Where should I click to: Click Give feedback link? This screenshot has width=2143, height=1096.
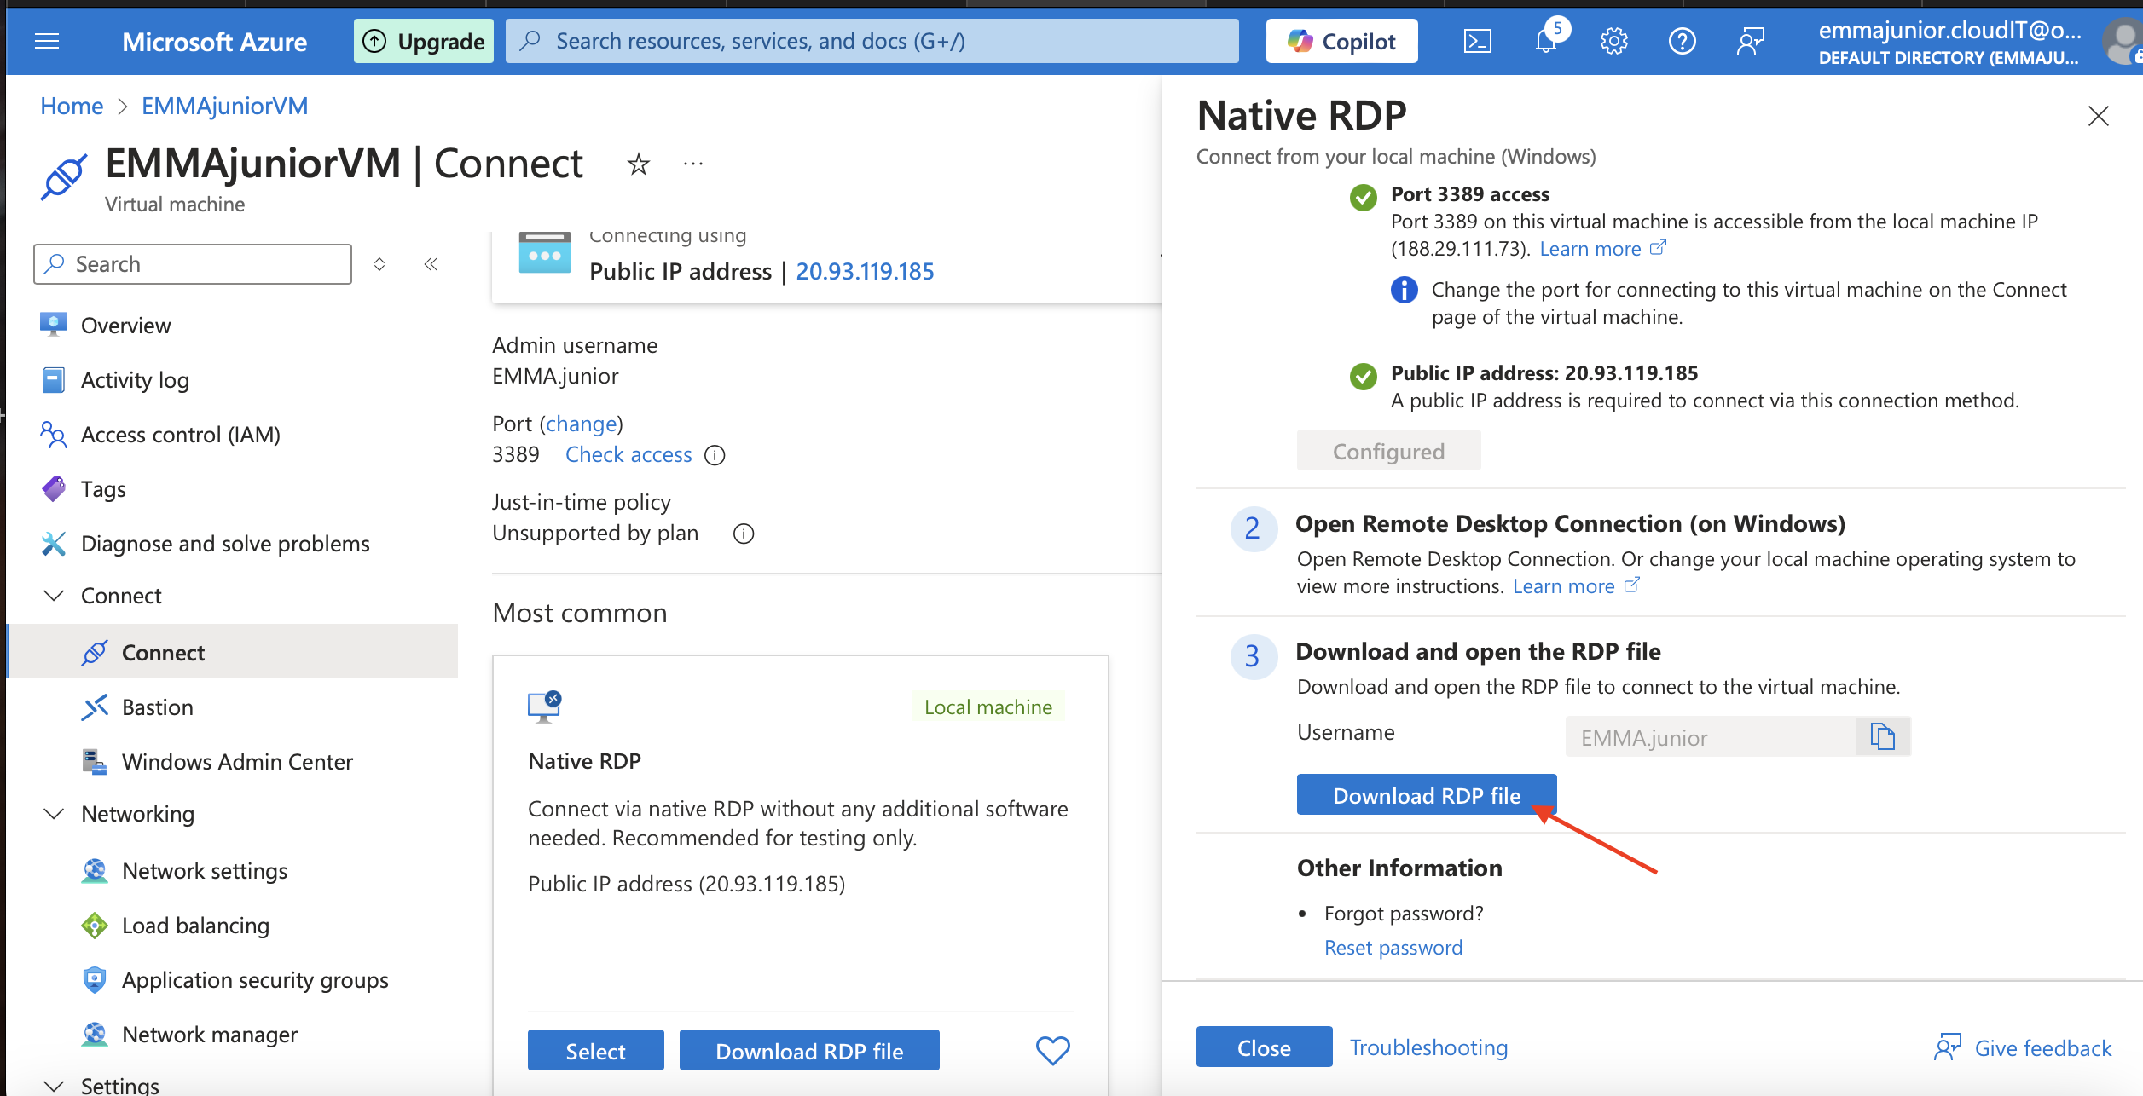2023,1047
